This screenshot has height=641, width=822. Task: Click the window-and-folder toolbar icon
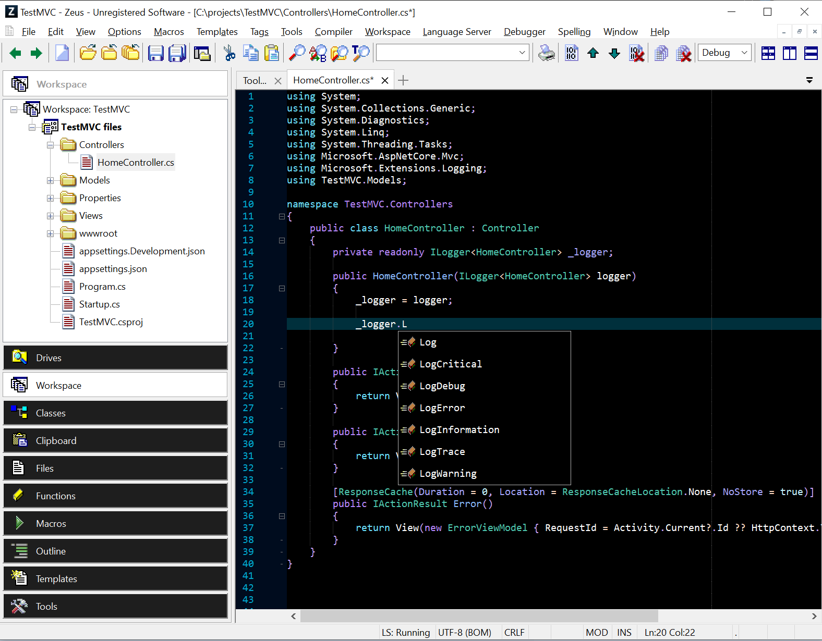[x=202, y=53]
